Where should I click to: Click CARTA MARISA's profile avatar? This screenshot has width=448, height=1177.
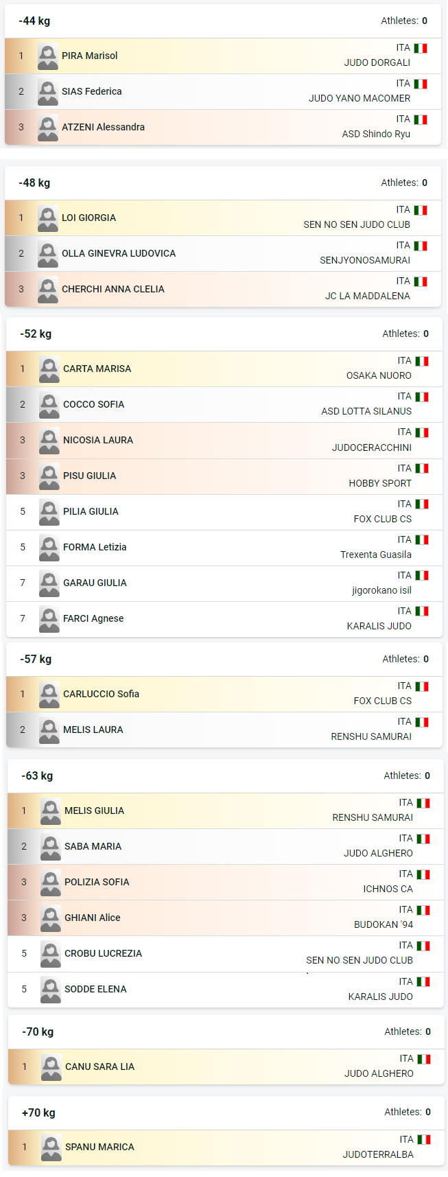(49, 369)
